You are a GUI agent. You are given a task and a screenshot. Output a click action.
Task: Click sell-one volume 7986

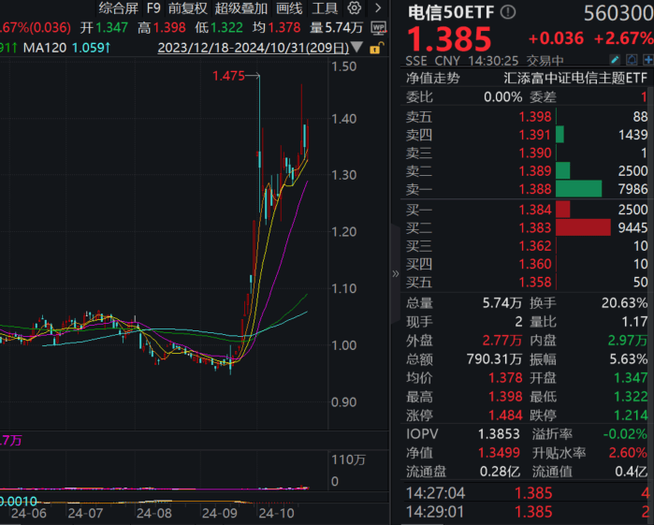pos(632,189)
